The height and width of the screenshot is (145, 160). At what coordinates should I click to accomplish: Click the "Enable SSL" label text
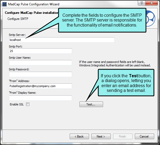click(x=17, y=104)
